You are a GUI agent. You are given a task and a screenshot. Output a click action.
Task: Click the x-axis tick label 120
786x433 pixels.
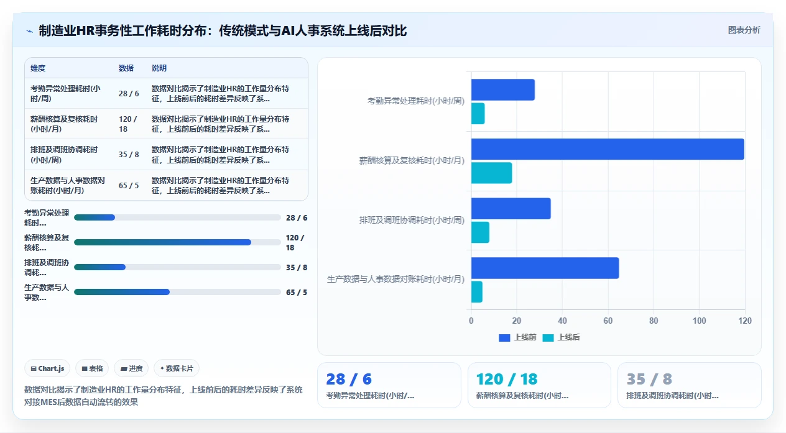744,321
